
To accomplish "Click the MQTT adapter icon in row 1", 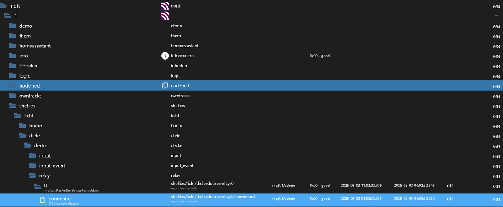I will [x=165, y=16].
